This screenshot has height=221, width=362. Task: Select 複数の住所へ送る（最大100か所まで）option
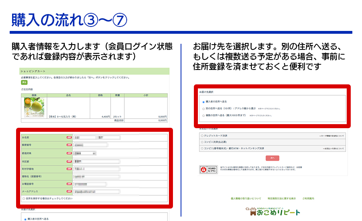tap(204, 116)
